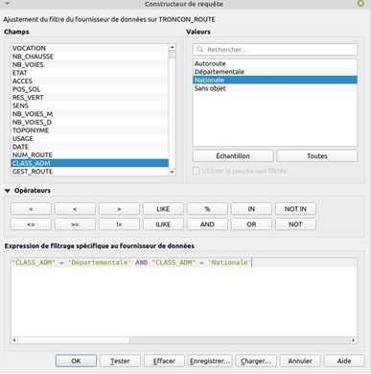Click the expression area horizontal scrollbar thumb
Image resolution: width=371 pixels, height=374 pixels.
74,340
